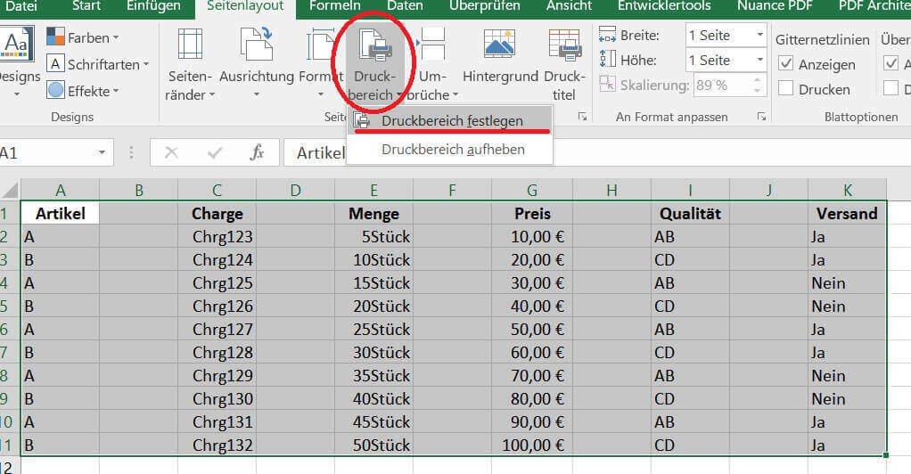The width and height of the screenshot is (911, 474).
Task: Click the cancel X icon in formula bar
Action: 171,152
